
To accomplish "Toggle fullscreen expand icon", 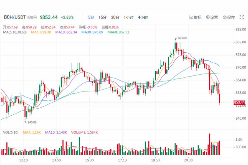I will [241, 17].
